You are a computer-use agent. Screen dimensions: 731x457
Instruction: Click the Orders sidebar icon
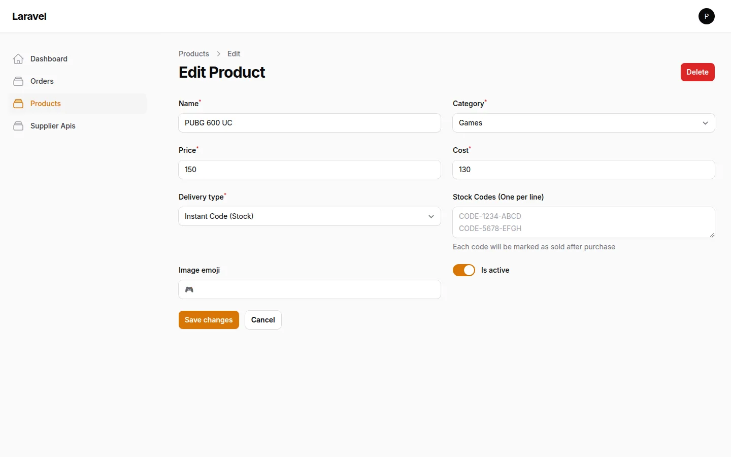(x=18, y=81)
